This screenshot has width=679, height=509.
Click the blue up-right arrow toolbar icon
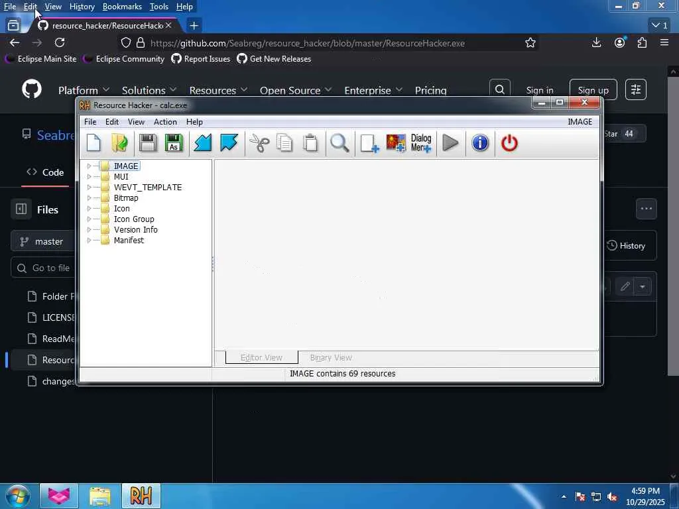click(x=229, y=143)
